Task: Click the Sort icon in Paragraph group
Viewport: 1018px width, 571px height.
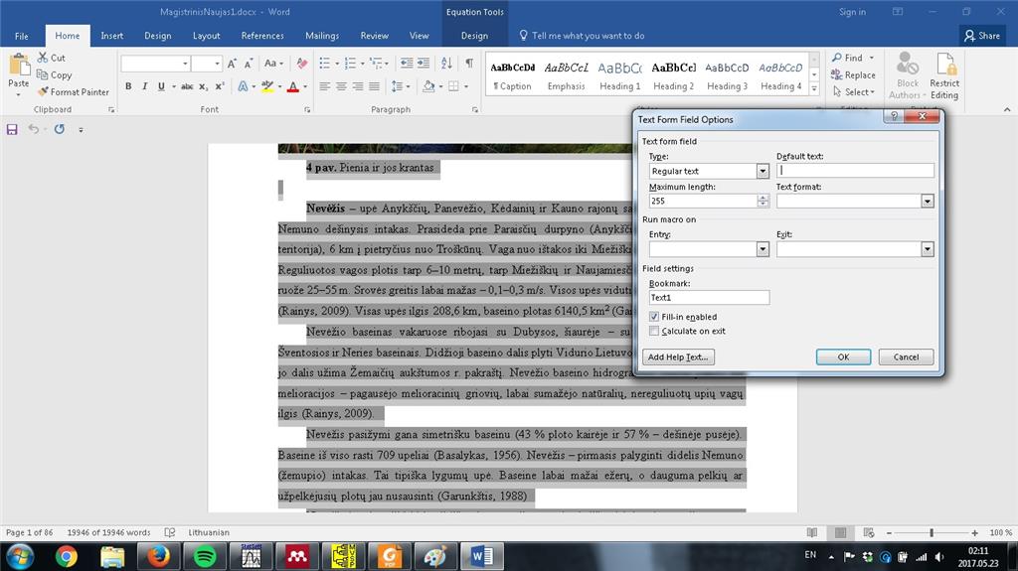Action: (x=446, y=63)
